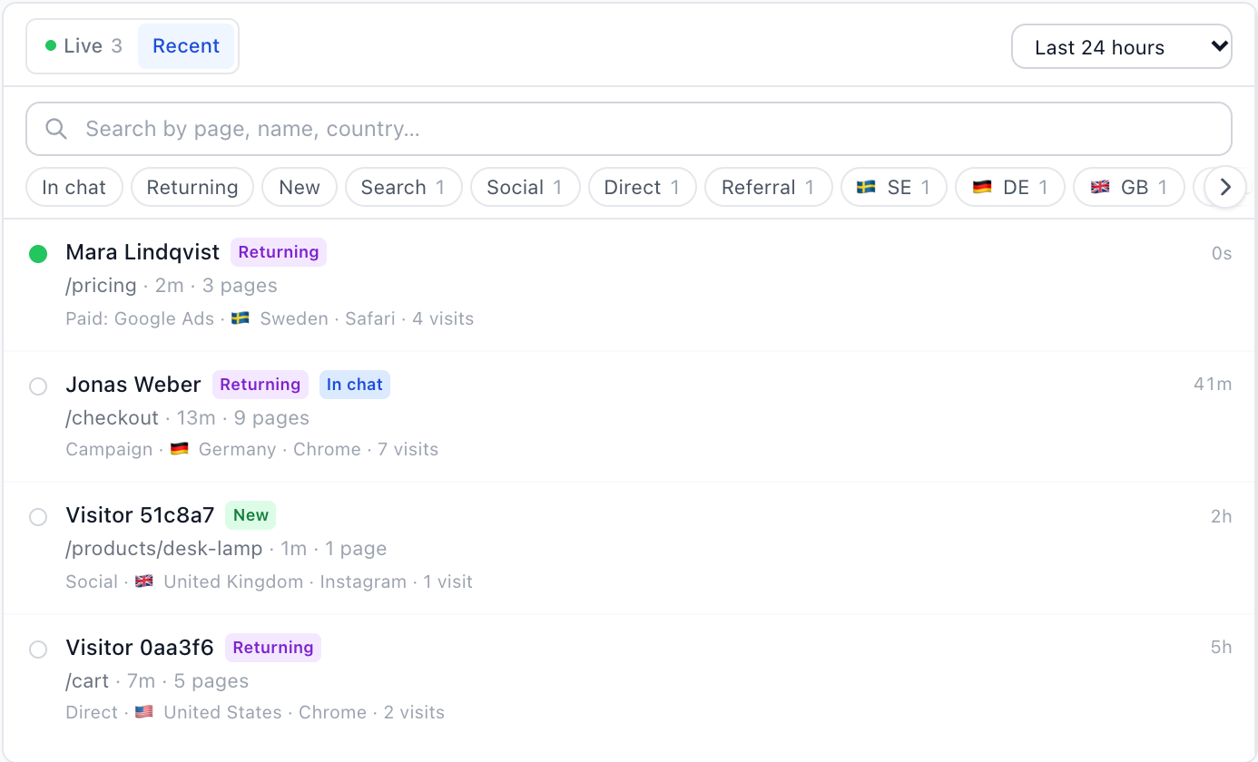The width and height of the screenshot is (1258, 762).
Task: Click the United States flag in visitor details
Action: [144, 712]
